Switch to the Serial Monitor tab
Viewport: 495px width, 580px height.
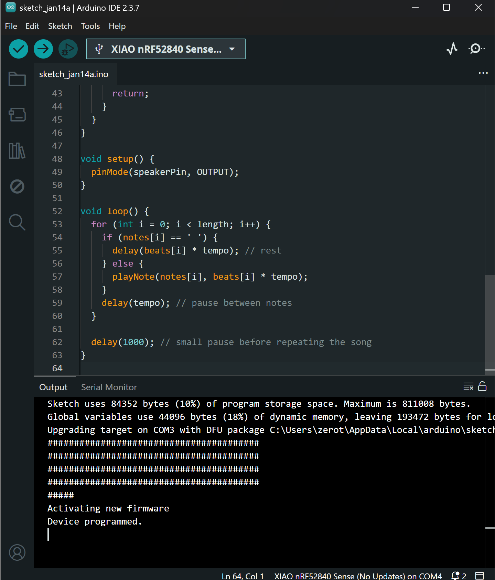click(109, 387)
